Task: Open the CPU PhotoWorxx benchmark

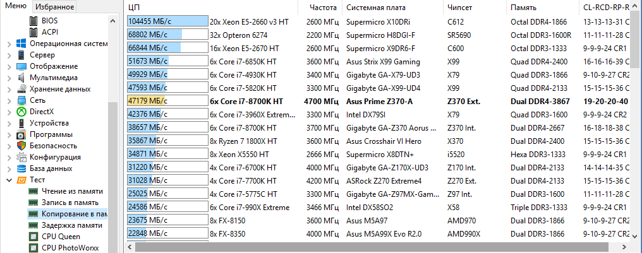Action: point(71,248)
